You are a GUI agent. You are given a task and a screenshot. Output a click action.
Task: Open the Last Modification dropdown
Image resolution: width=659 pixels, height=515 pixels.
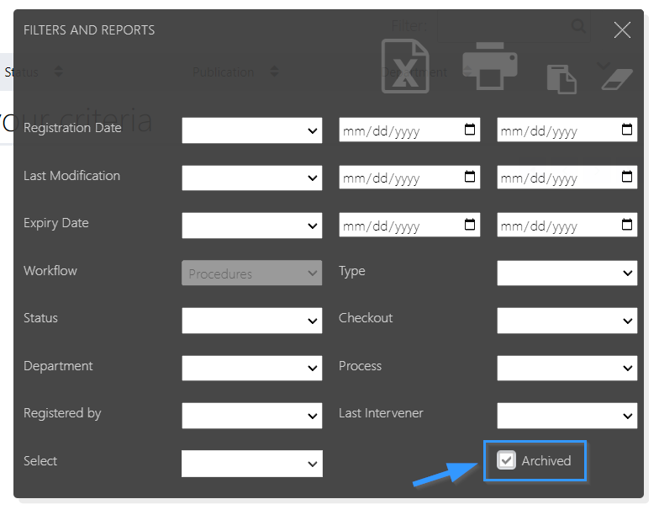252,178
